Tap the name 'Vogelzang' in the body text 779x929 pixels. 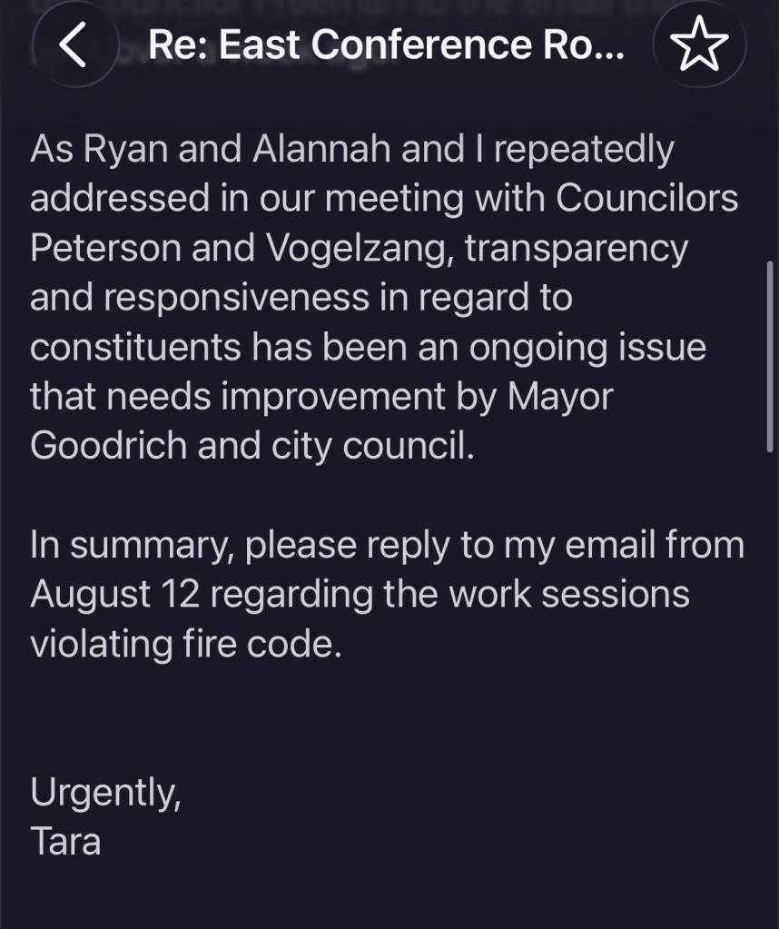pos(357,248)
